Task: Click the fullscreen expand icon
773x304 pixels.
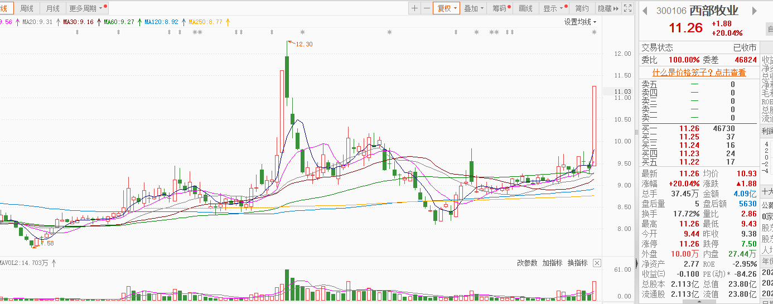Action: click(x=628, y=8)
